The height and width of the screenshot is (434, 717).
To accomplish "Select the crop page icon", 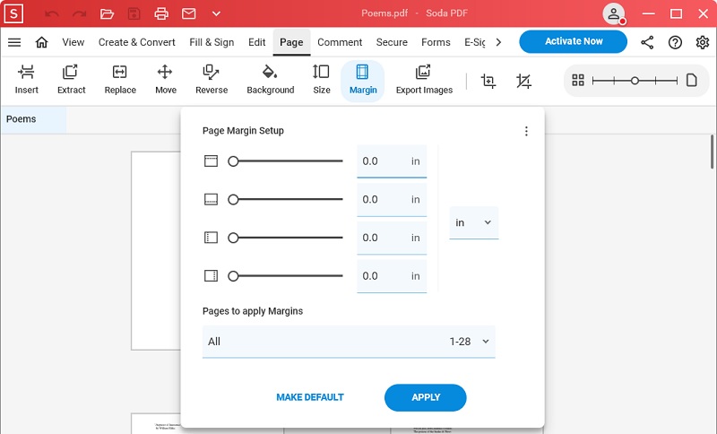I will coord(488,81).
